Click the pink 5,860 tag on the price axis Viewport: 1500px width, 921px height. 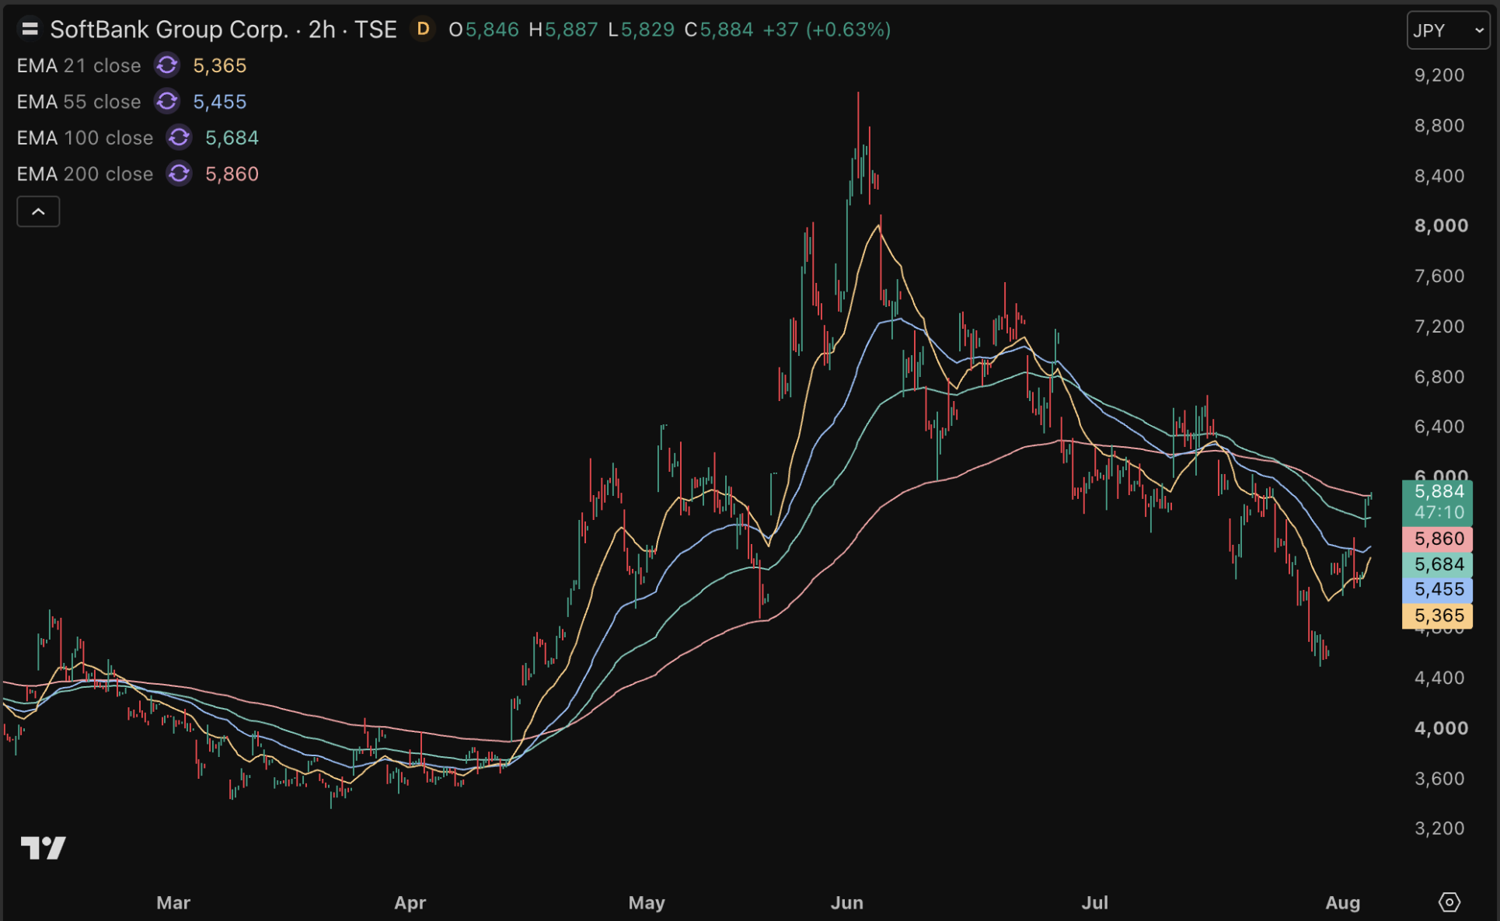point(1438,539)
